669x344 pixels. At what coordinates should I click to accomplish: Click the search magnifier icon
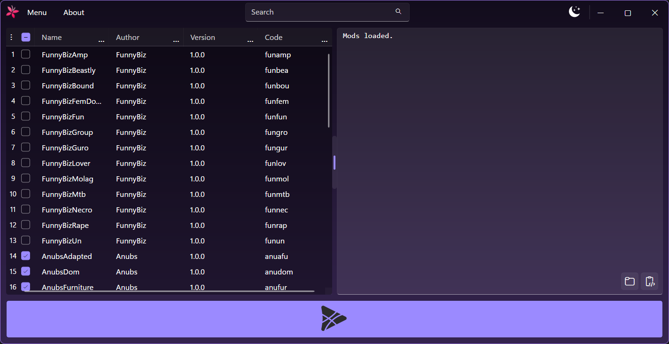tap(398, 12)
